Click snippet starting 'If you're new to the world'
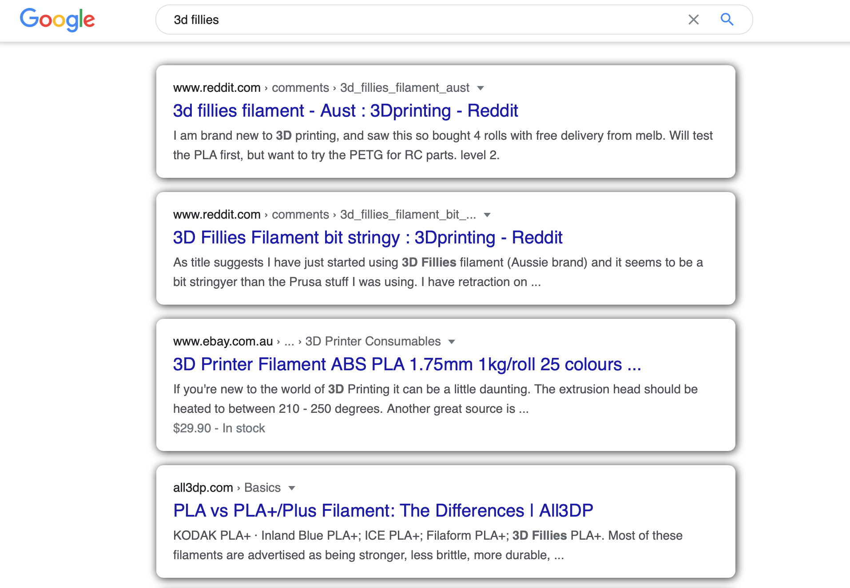 point(435,399)
